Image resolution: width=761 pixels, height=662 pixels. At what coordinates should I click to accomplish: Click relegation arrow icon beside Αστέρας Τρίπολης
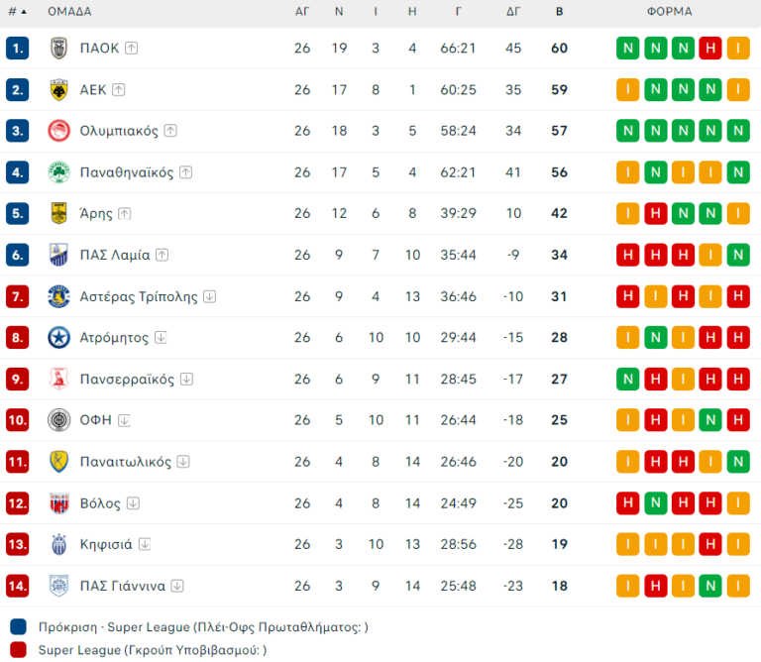(209, 296)
